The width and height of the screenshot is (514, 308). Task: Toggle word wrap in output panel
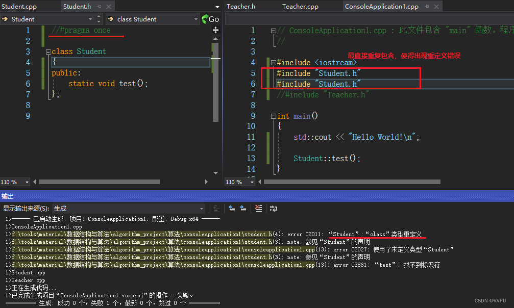click(x=274, y=209)
